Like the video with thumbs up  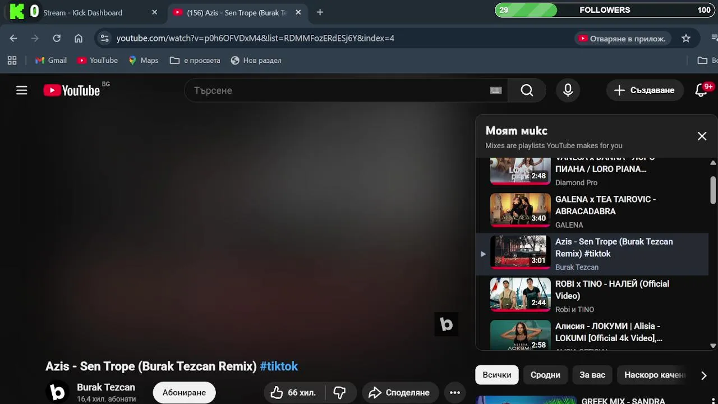[293, 393]
